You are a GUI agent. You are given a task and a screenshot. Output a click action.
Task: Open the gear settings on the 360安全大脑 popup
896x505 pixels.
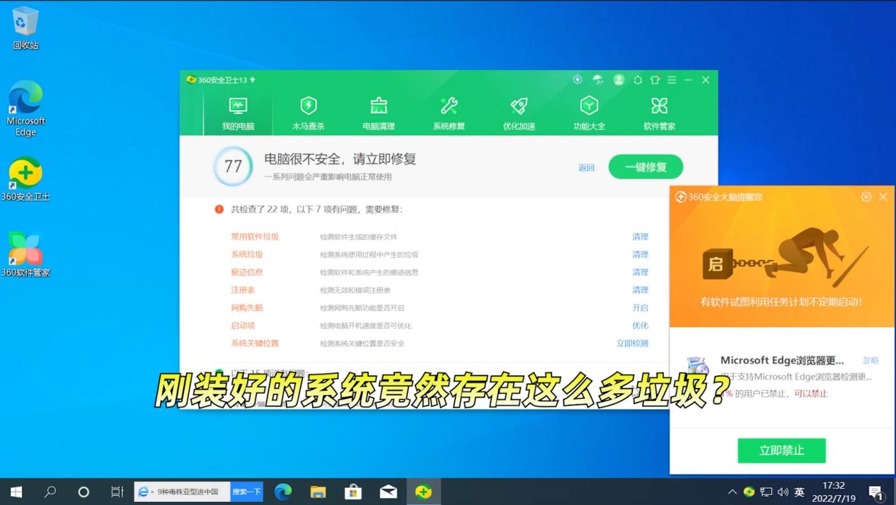point(866,197)
